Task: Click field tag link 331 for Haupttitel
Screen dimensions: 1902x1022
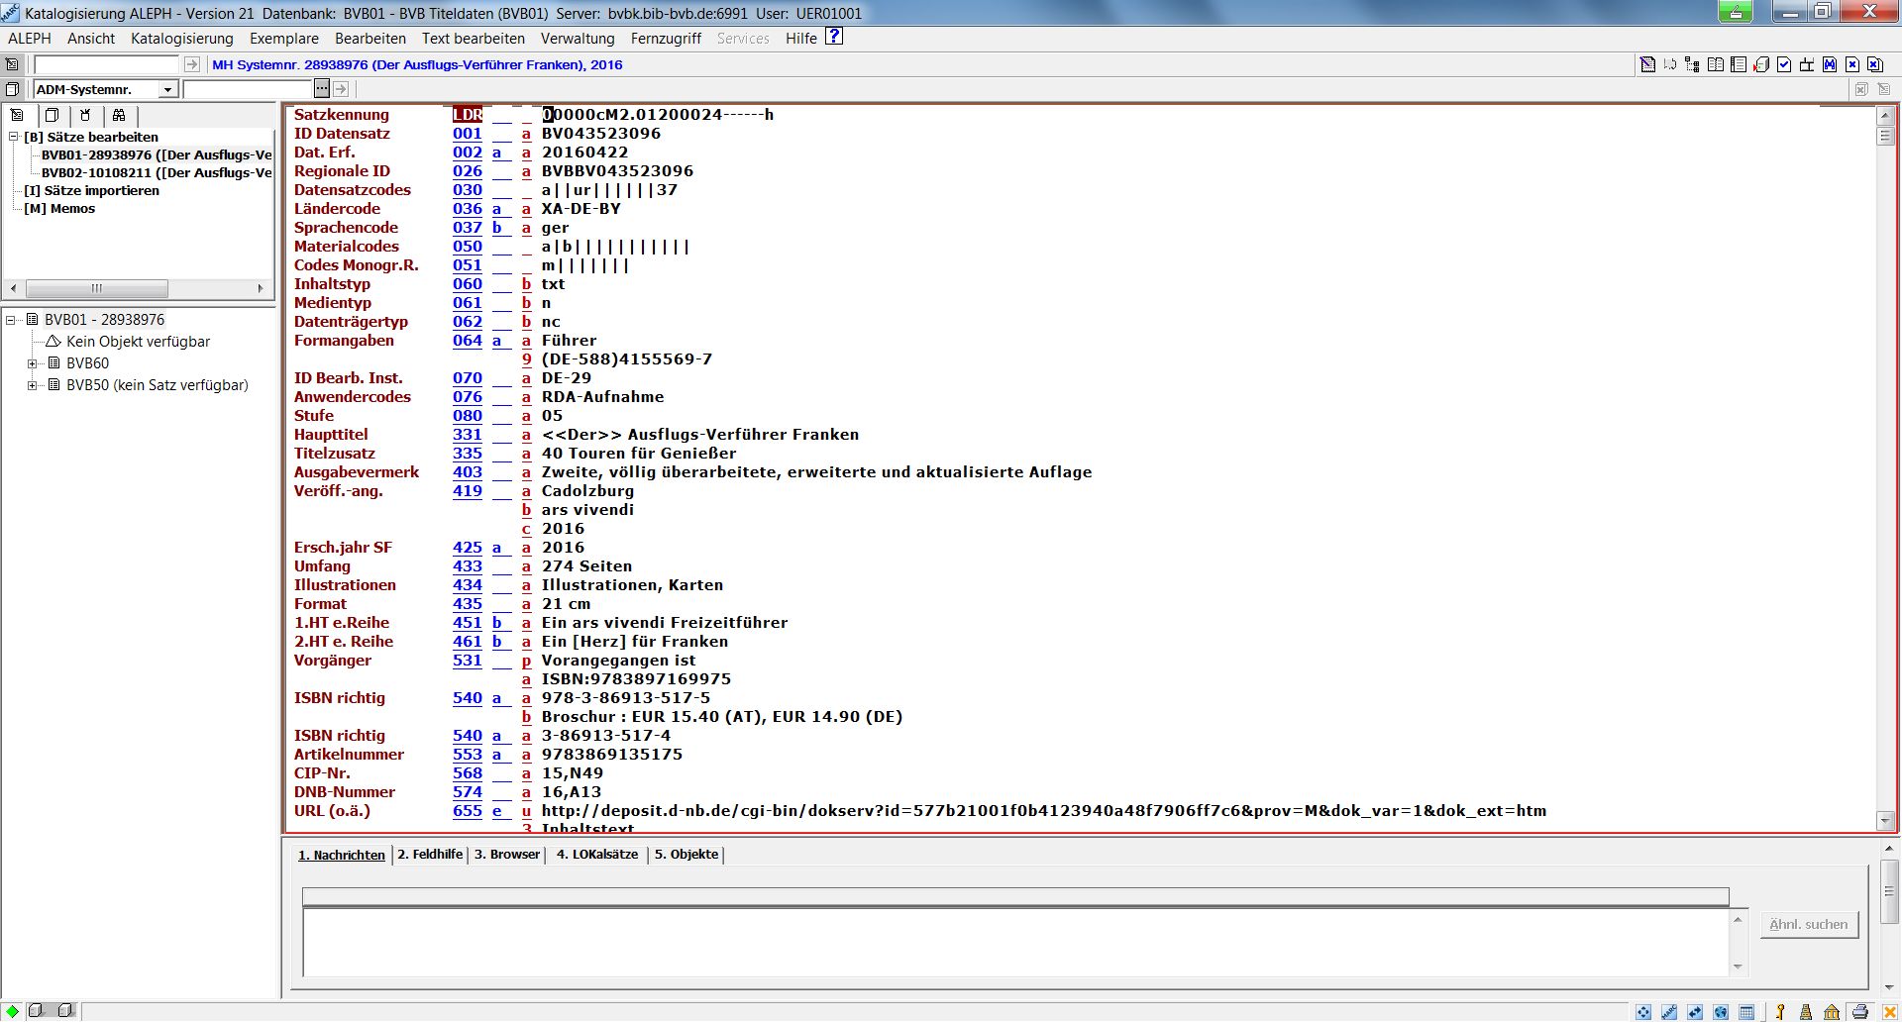Action: [467, 435]
